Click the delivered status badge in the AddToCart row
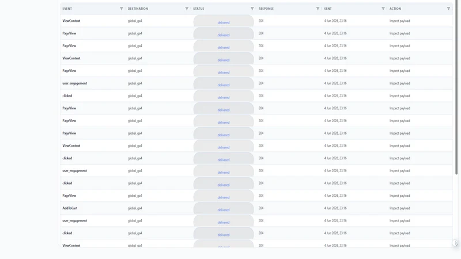 (x=224, y=208)
